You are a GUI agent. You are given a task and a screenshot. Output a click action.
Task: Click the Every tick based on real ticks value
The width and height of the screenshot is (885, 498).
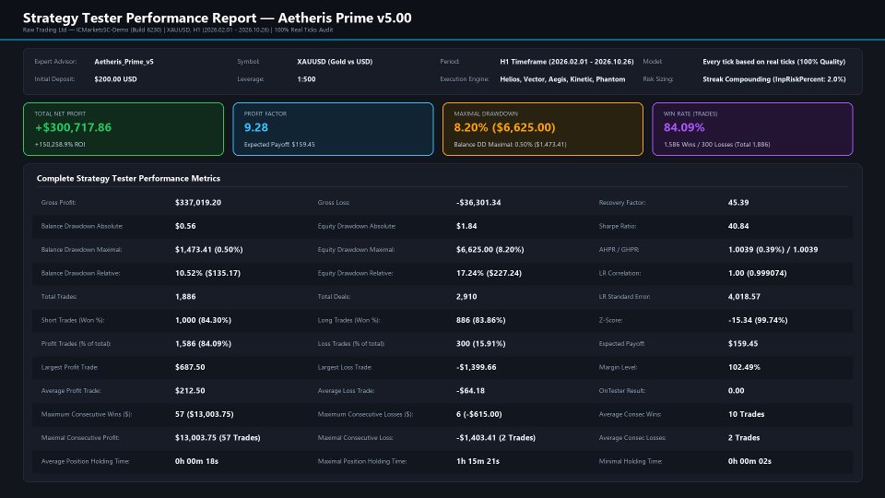click(773, 62)
